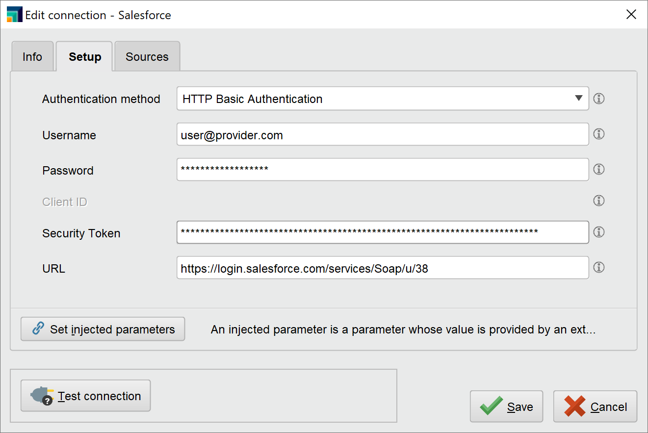Click the green checkmark icon on Save
Screen dimensions: 648x433
(492, 406)
